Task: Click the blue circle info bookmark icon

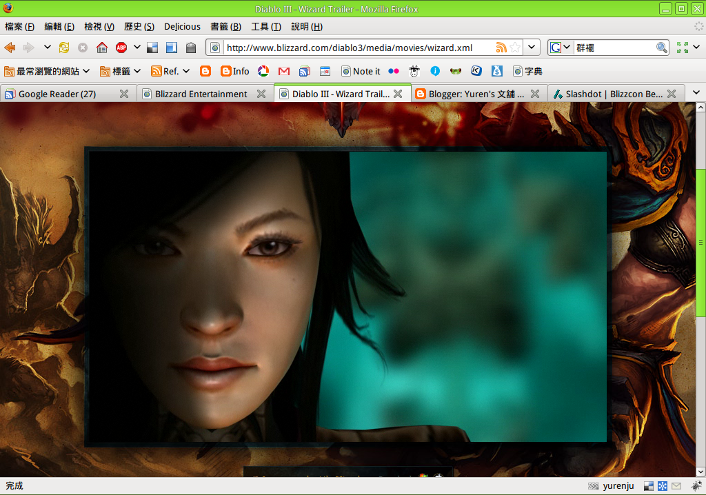Action: point(435,71)
